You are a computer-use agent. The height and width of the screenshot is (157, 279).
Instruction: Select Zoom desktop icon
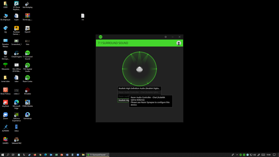6,116
